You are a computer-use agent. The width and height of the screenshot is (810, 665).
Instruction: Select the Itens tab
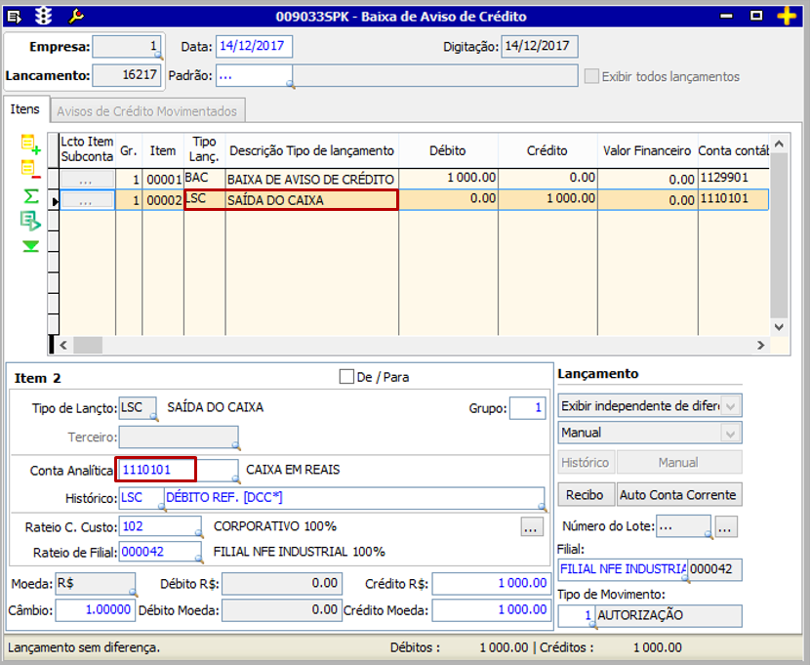pyautogui.click(x=24, y=109)
